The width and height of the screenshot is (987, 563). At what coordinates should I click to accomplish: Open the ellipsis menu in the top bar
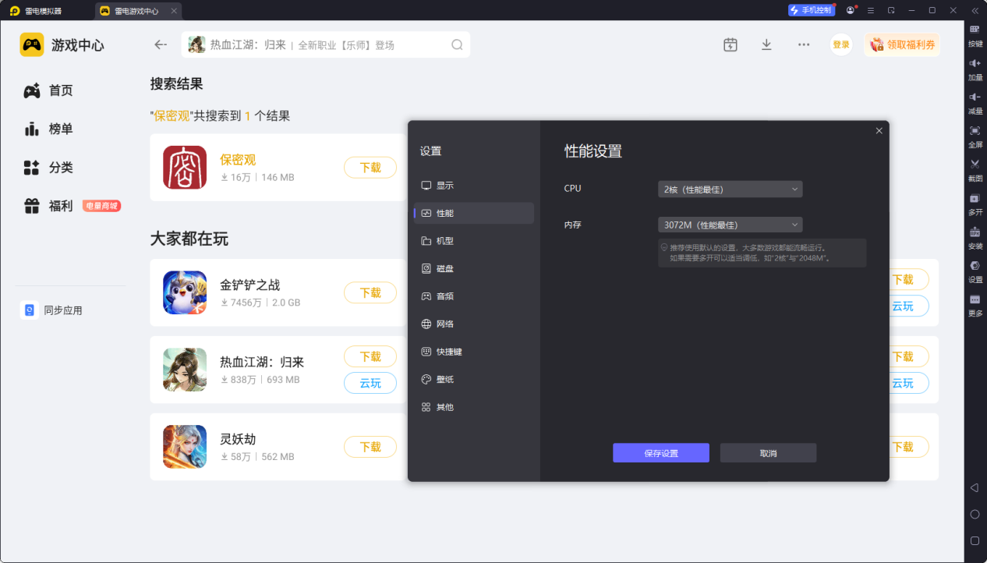[803, 44]
